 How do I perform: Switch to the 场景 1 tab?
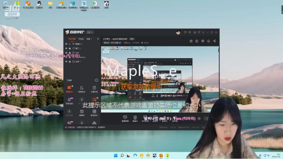89,39
